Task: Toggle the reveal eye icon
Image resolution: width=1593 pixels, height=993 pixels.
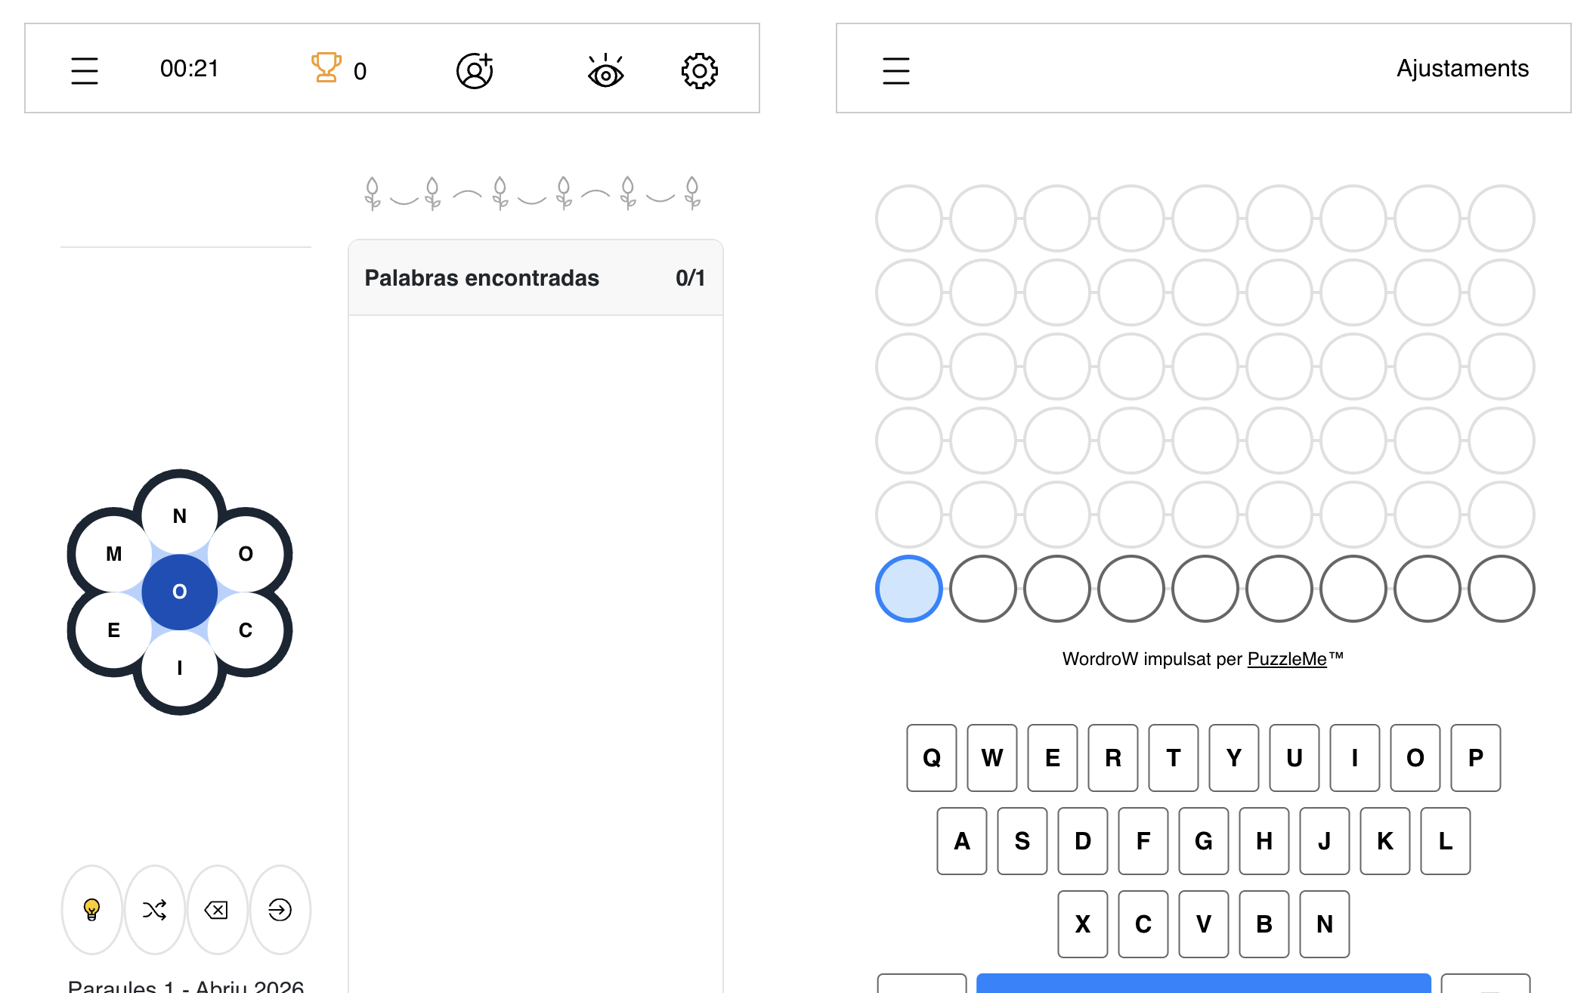Action: [x=605, y=71]
